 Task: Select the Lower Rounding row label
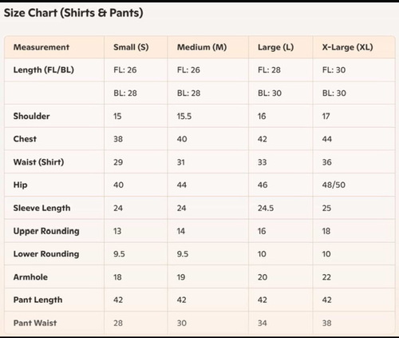46,254
